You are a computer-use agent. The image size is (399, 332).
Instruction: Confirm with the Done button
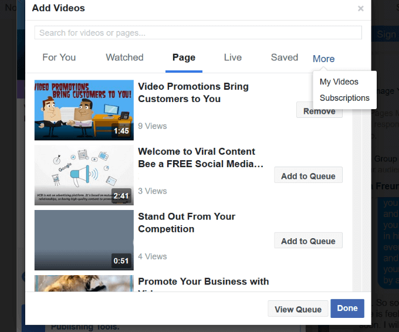pos(347,309)
